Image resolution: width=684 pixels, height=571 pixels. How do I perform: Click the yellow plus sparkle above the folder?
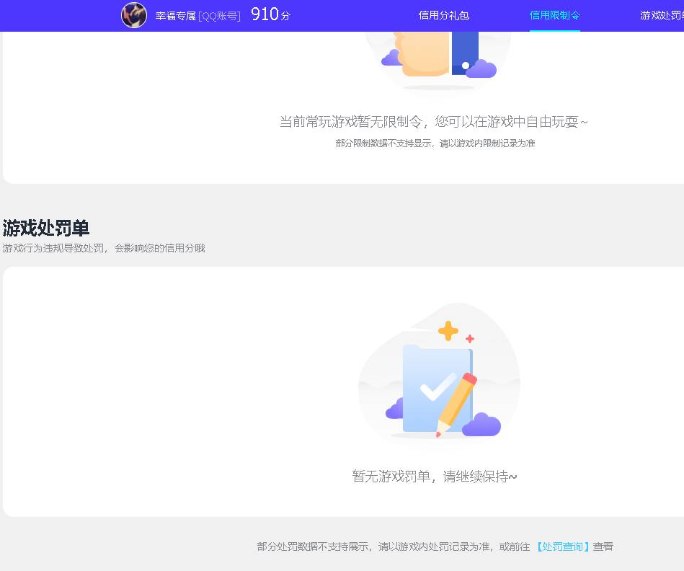click(x=448, y=332)
